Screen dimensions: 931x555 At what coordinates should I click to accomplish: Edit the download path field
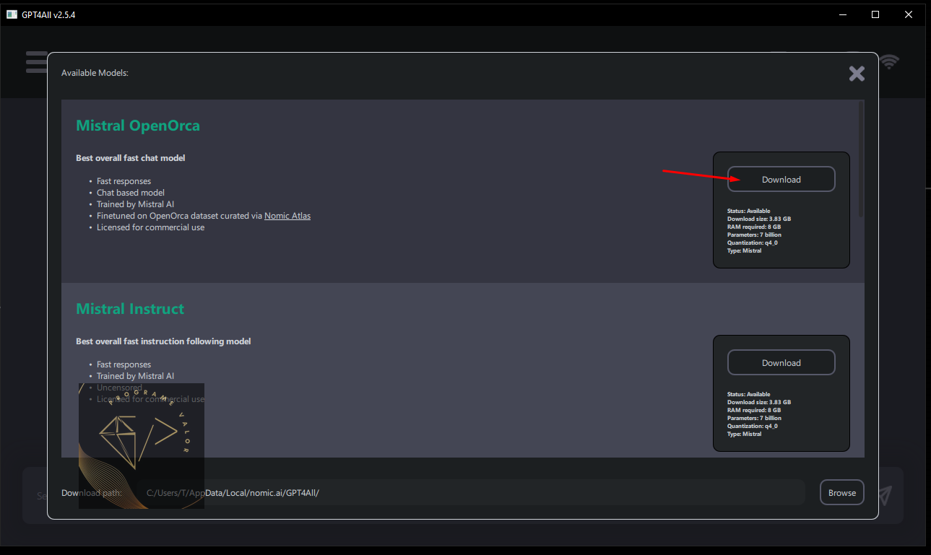tap(469, 492)
